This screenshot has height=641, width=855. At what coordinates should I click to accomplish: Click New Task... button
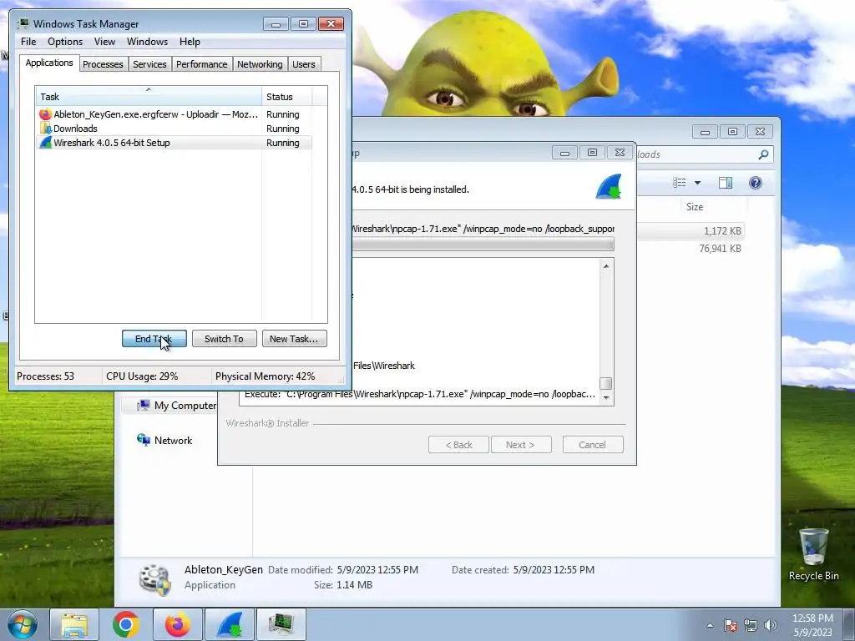pyautogui.click(x=294, y=339)
